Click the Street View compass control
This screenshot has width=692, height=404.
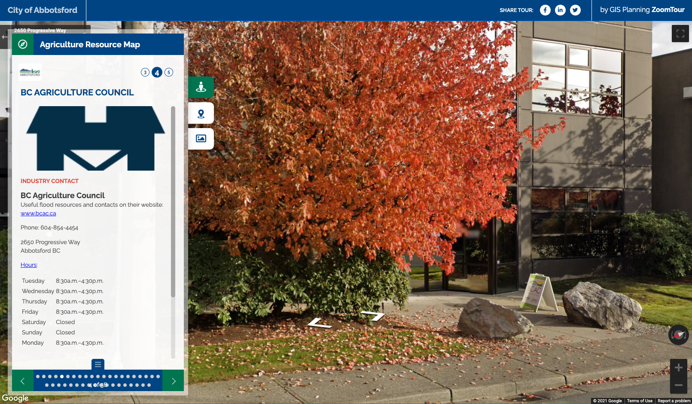point(679,335)
